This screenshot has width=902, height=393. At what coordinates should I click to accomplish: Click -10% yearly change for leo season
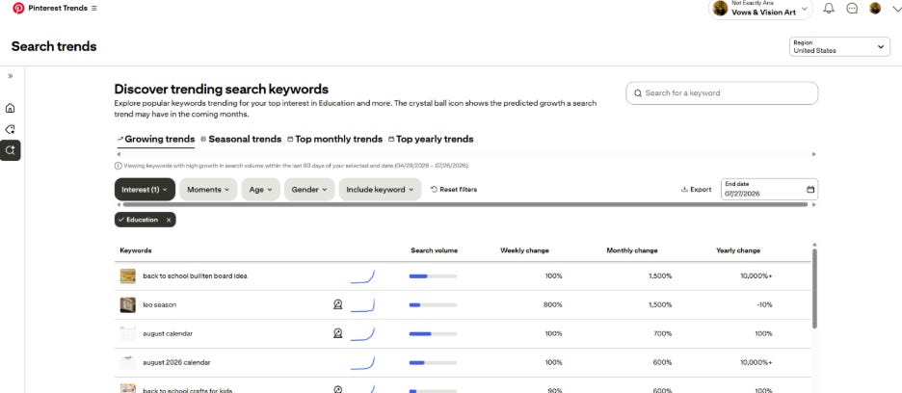click(x=764, y=305)
